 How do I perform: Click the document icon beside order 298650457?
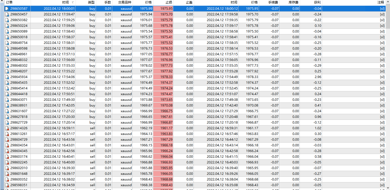pyautogui.click(x=7, y=14)
